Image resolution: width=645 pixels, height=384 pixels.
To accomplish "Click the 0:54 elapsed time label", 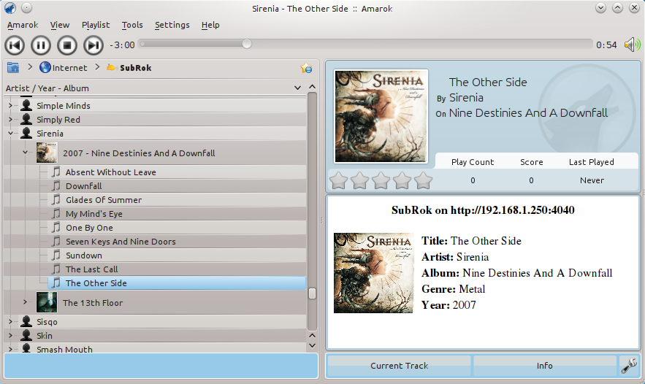I will pyautogui.click(x=606, y=45).
